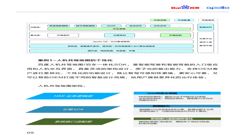
Task: Click the Baidu logo in header
Action: (185, 8)
